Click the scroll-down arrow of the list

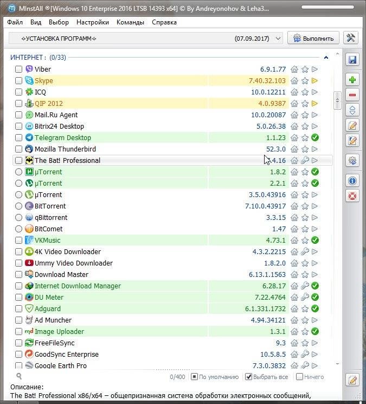point(337,364)
